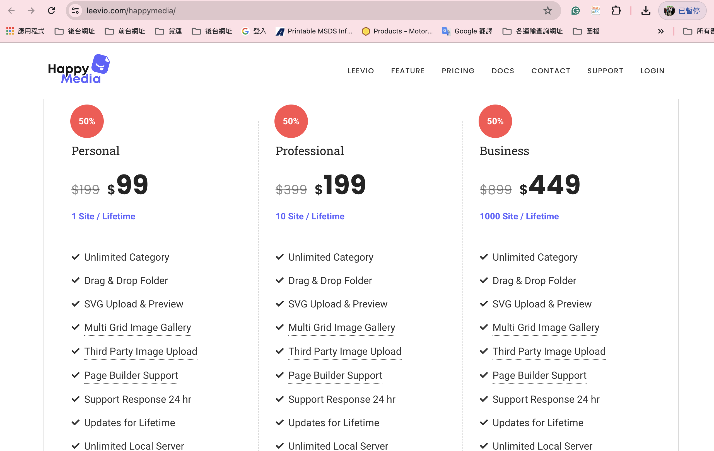Click '10 Site / Lifetime' text
The width and height of the screenshot is (714, 451).
point(310,216)
